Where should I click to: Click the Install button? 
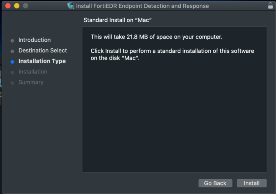[x=251, y=183]
